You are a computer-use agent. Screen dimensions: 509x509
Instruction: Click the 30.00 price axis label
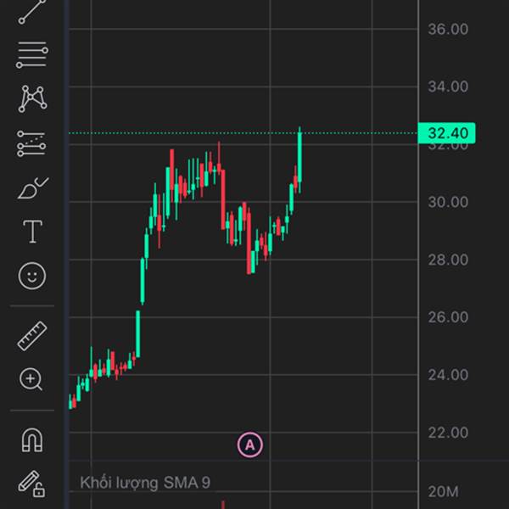(448, 202)
